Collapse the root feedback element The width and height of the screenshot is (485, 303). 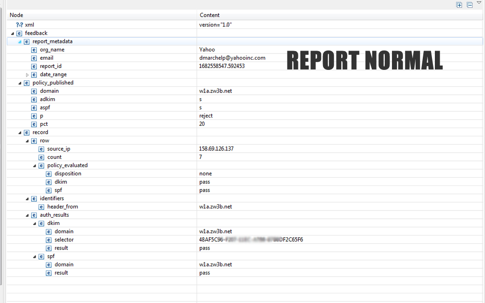(13, 33)
